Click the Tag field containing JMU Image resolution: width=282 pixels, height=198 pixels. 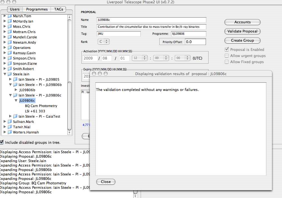119,34
